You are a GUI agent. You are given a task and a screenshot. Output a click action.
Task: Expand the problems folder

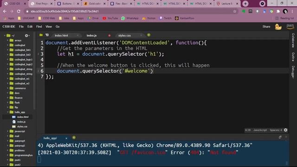pyautogui.click(x=8, y=150)
